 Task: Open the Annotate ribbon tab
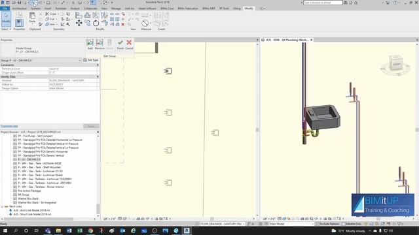61,8
